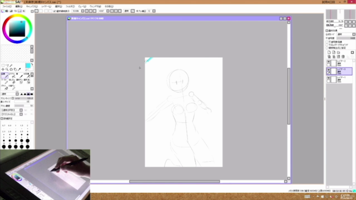Click the canvas horizontal scrollbar
Viewport: 356px width, 200px height.
coord(174,182)
